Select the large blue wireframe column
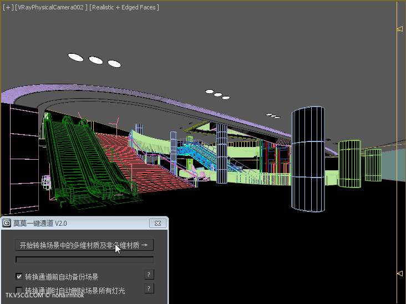 [308, 159]
